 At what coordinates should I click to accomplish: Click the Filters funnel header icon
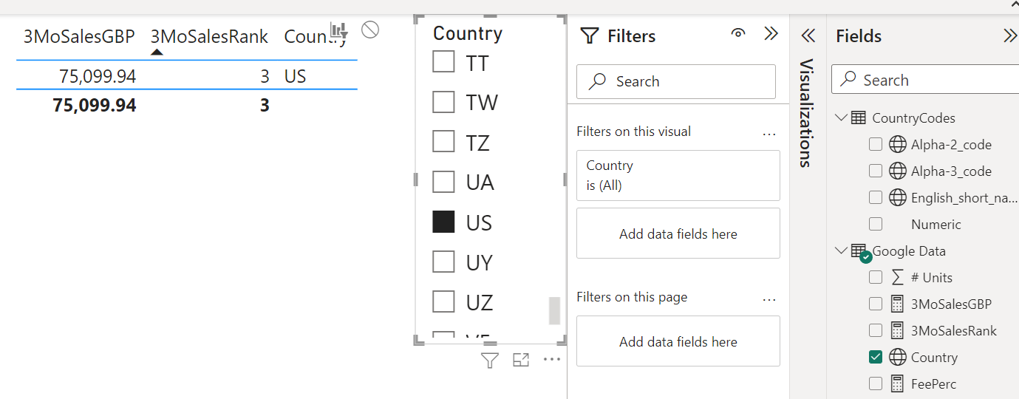click(589, 35)
